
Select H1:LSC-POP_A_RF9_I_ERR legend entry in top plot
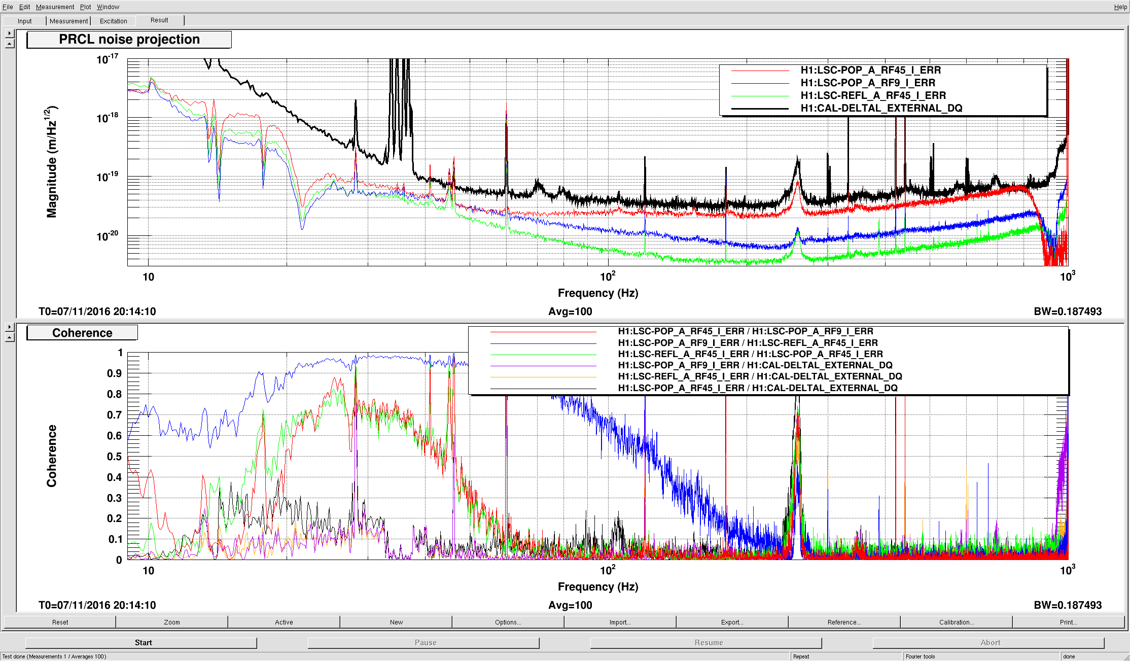tap(868, 83)
